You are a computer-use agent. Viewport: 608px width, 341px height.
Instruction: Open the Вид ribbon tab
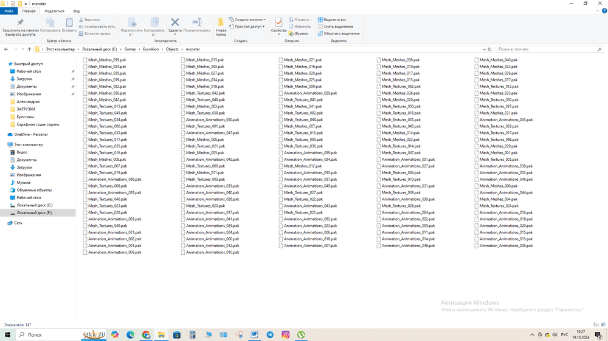pyautogui.click(x=76, y=11)
